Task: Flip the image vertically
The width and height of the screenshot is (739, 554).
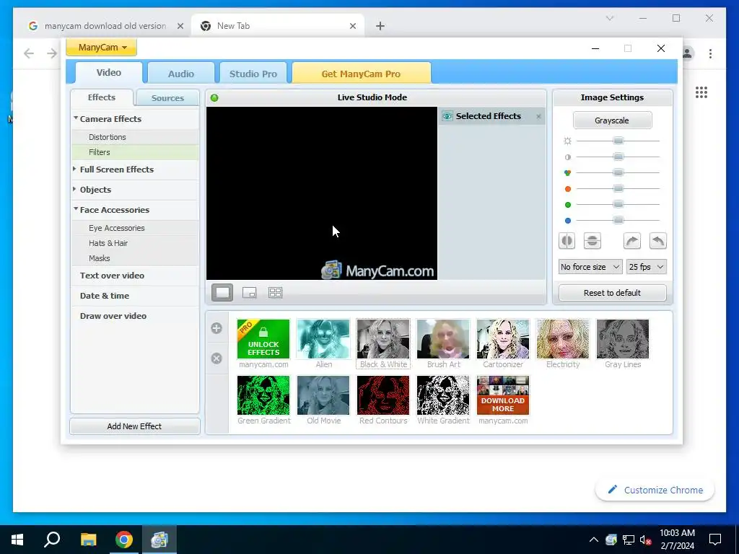Action: [x=592, y=241]
